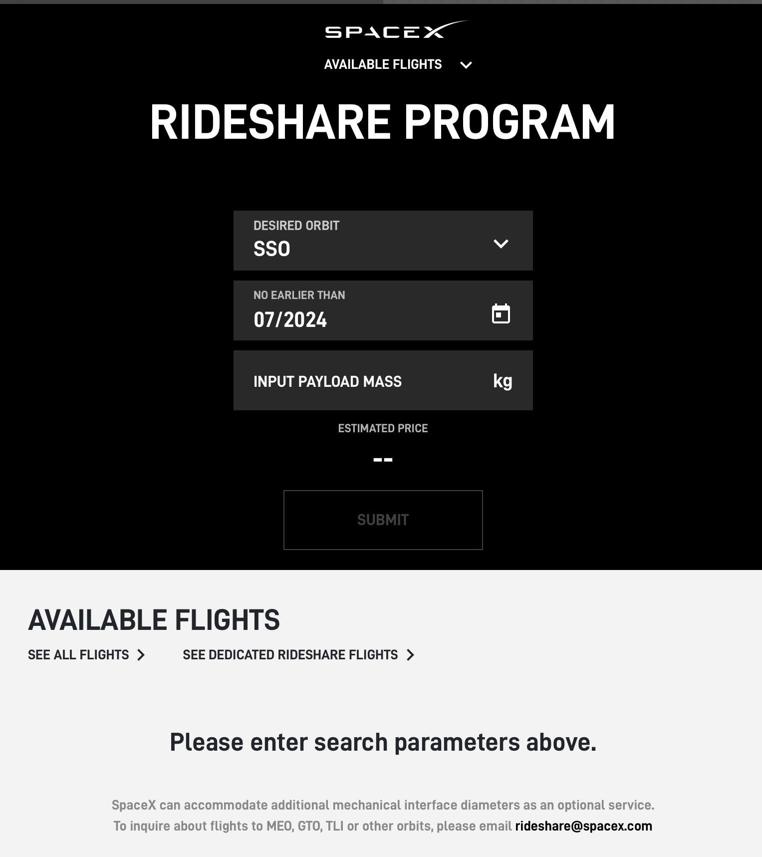Click the arrow after See All Flights
Viewport: 762px width, 857px height.
[x=141, y=655]
